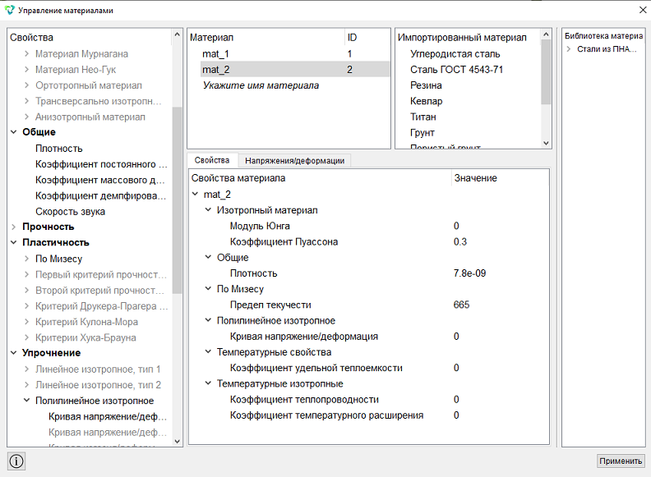Image resolution: width=651 pixels, height=477 pixels.
Task: Click the info icon at bottom left
Action: pyautogui.click(x=16, y=461)
